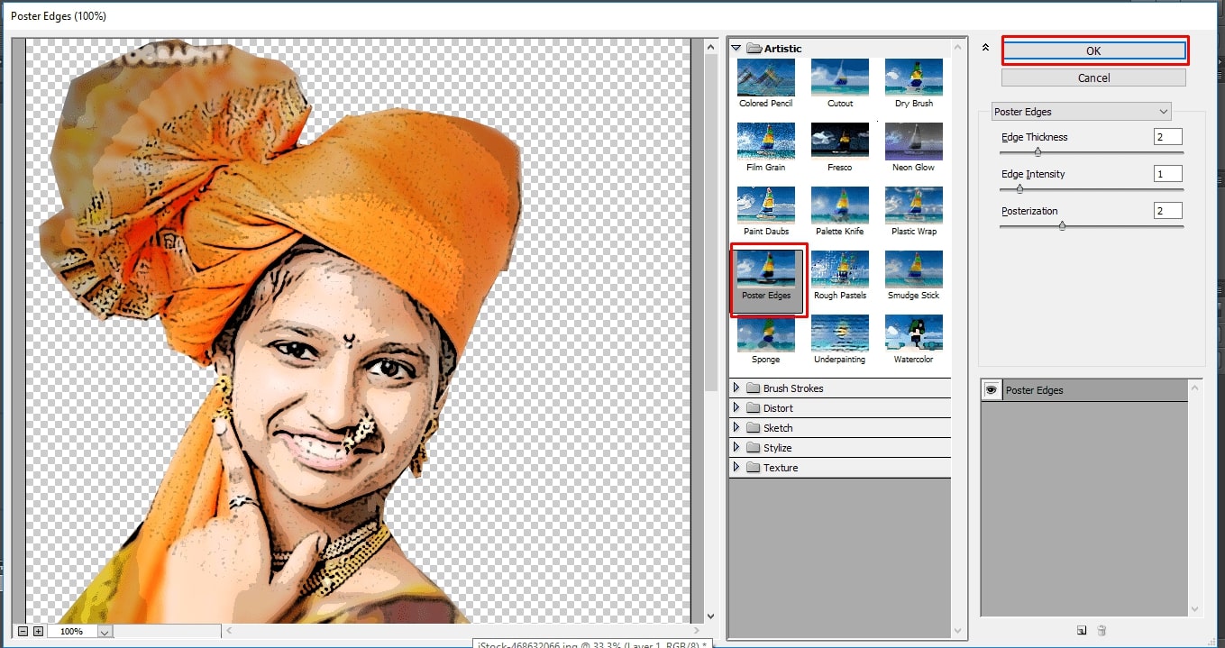Expand the Stylize filter folder

[x=736, y=448]
